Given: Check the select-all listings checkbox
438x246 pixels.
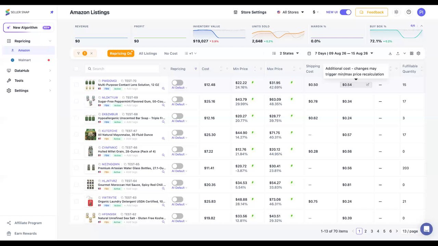Looking at the screenshot, I should point(76,69).
